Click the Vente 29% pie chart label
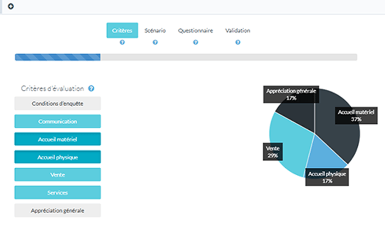The image size is (385, 240). [273, 152]
